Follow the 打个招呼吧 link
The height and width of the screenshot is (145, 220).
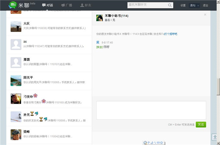pyautogui.click(x=170, y=34)
